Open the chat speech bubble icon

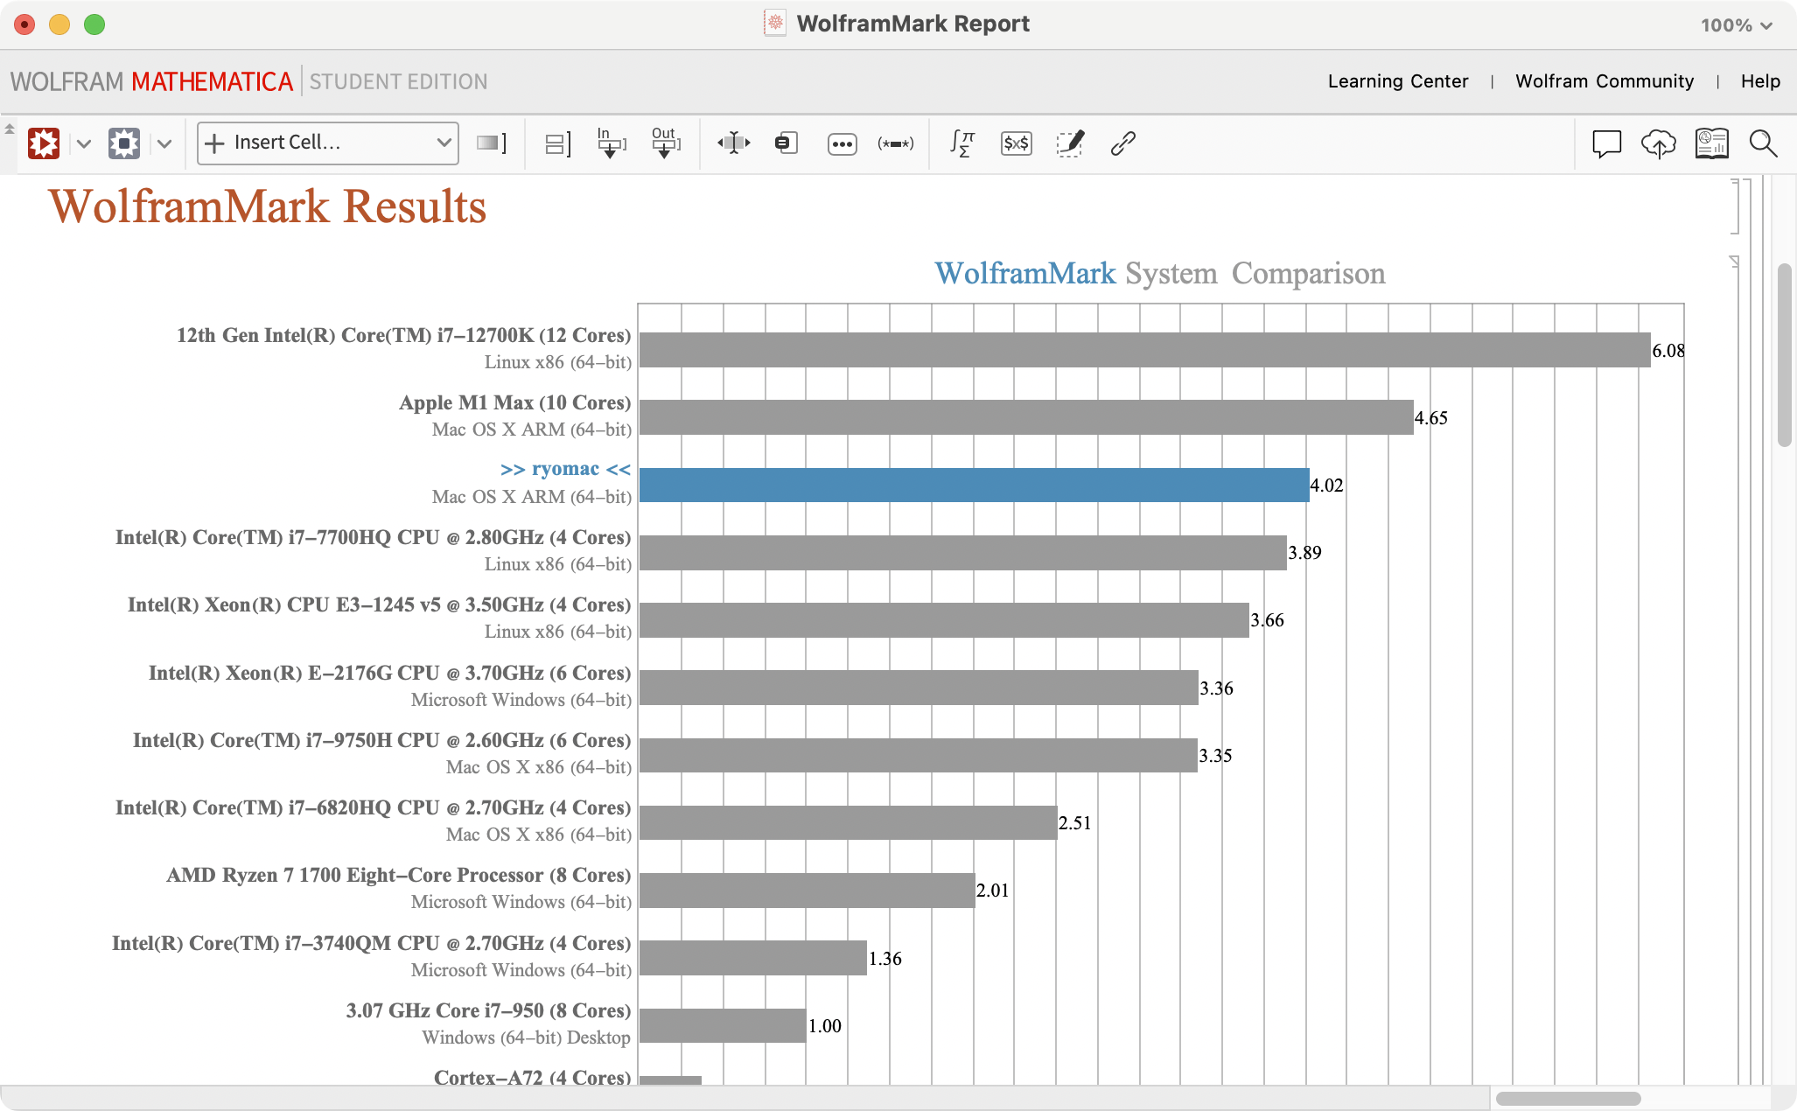pyautogui.click(x=1606, y=143)
